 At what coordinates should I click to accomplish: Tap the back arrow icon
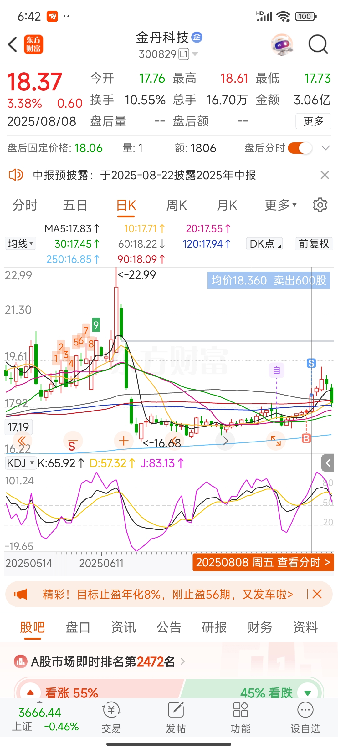(x=13, y=44)
